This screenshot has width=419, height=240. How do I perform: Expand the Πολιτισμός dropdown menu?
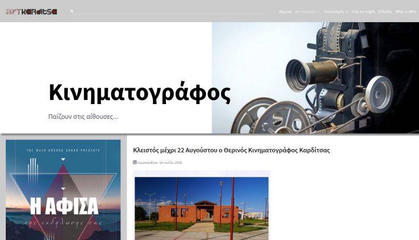click(x=334, y=12)
